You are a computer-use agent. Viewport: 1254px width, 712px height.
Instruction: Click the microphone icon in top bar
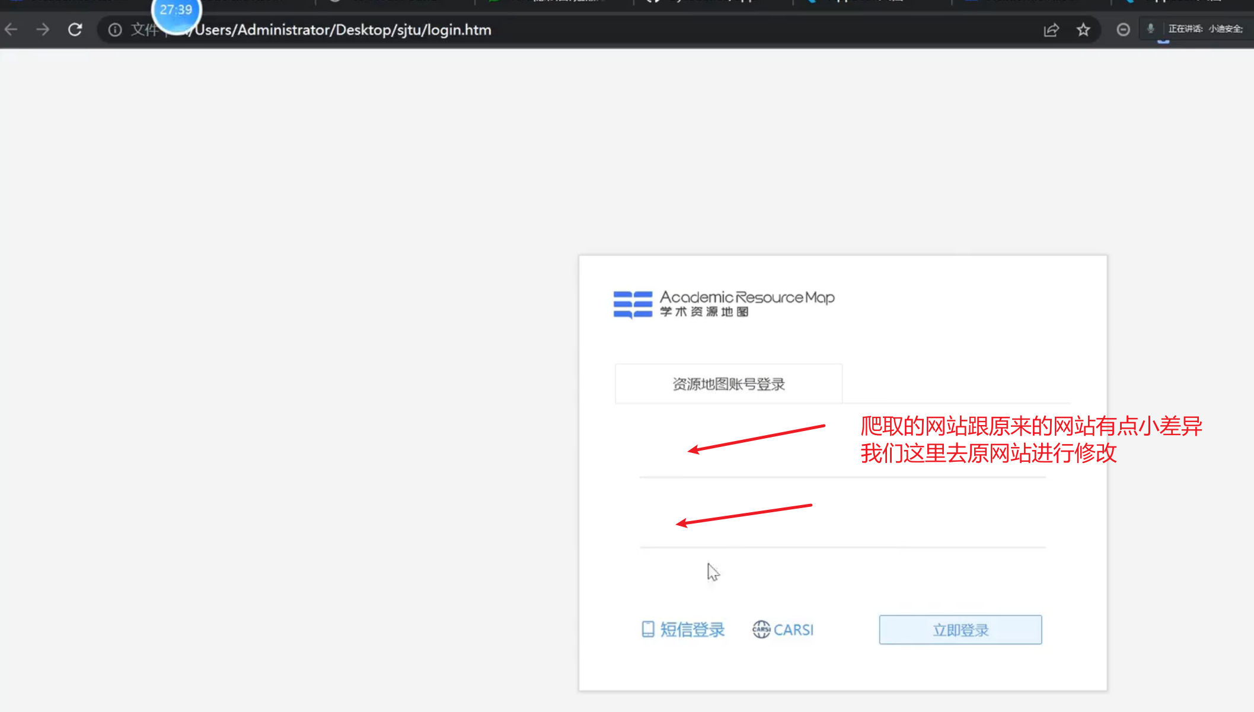tap(1151, 28)
